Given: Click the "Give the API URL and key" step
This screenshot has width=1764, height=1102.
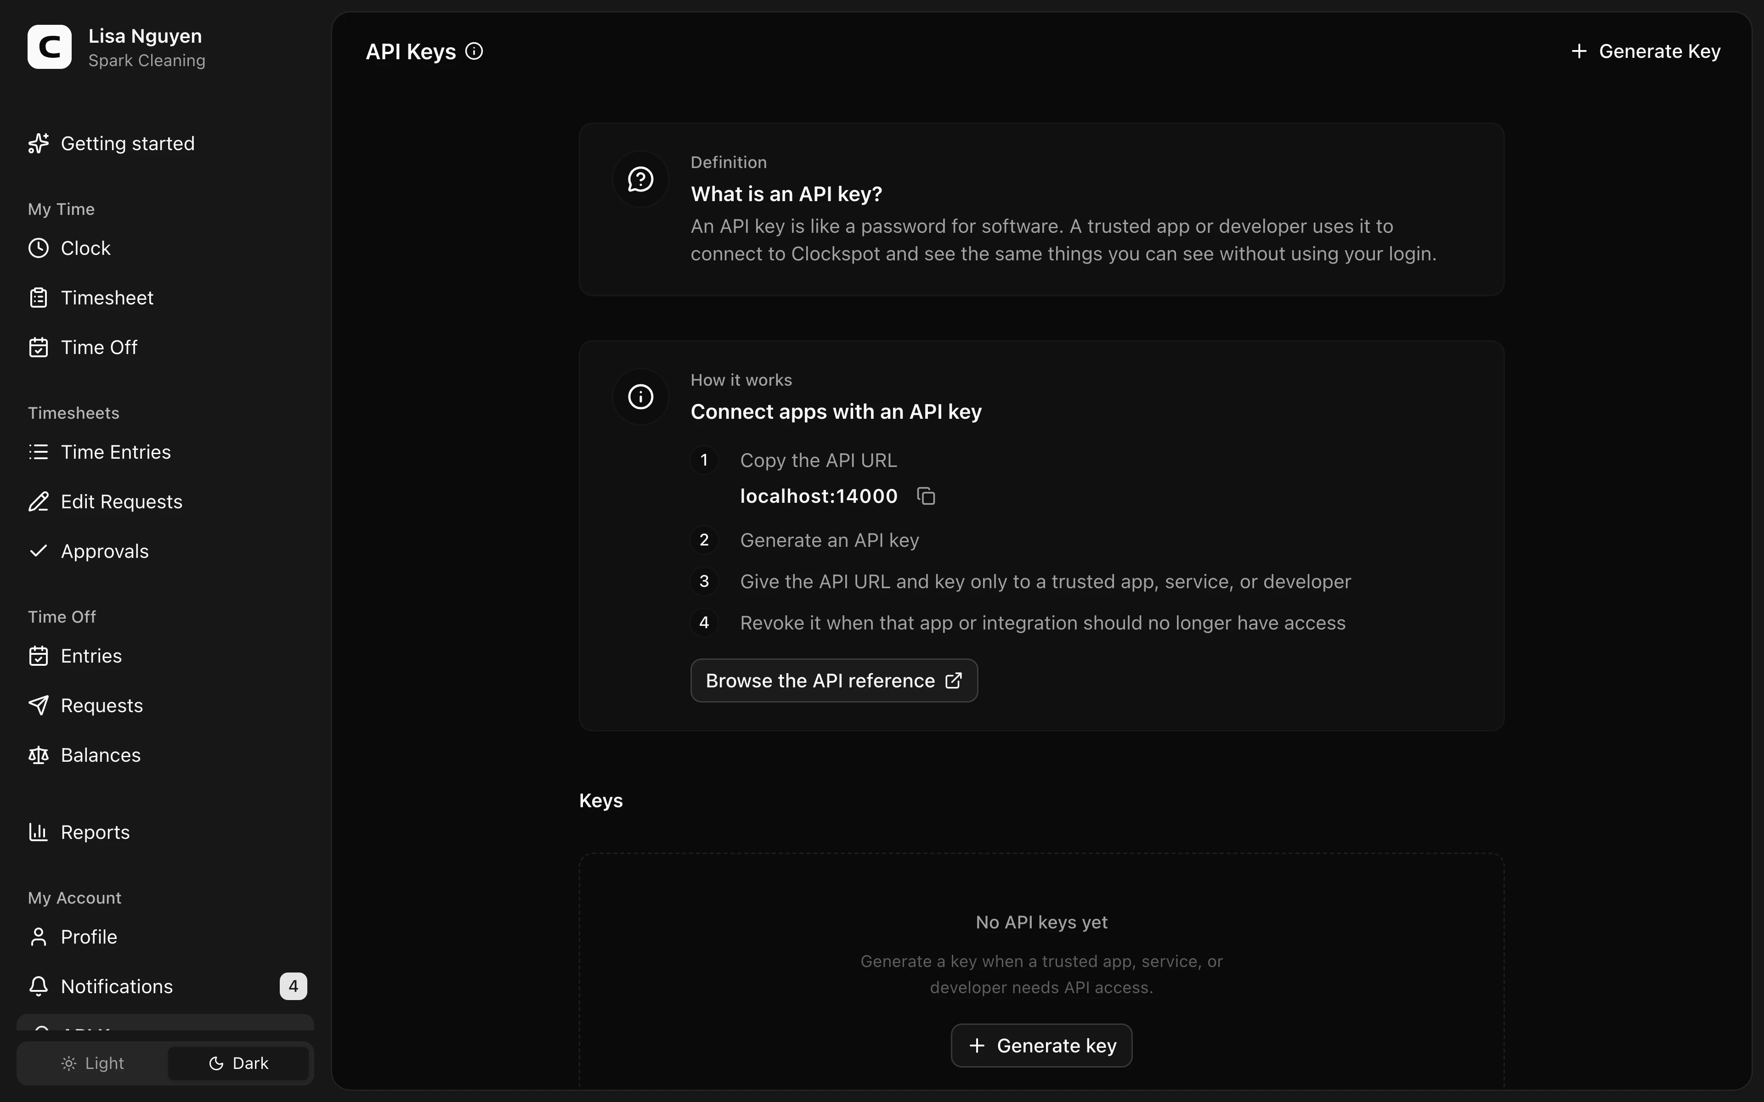Looking at the screenshot, I should point(1045,582).
